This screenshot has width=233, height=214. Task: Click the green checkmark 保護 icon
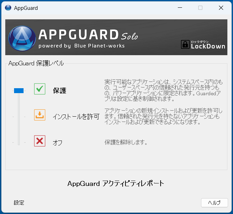[40, 89]
